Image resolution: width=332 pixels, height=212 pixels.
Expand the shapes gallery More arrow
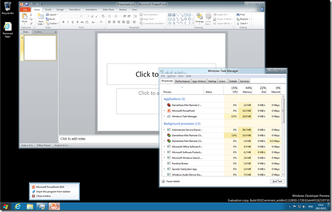193,23
